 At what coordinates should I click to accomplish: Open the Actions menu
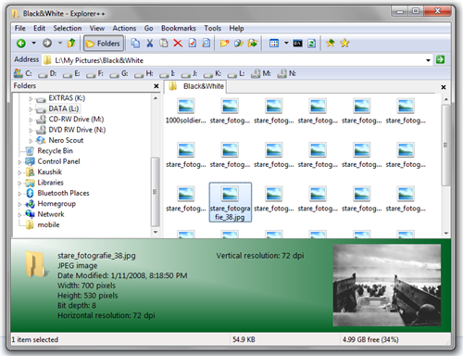(x=124, y=28)
